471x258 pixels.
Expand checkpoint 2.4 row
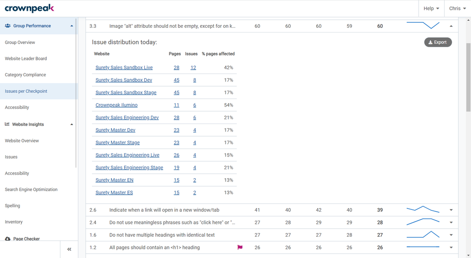[451, 223]
